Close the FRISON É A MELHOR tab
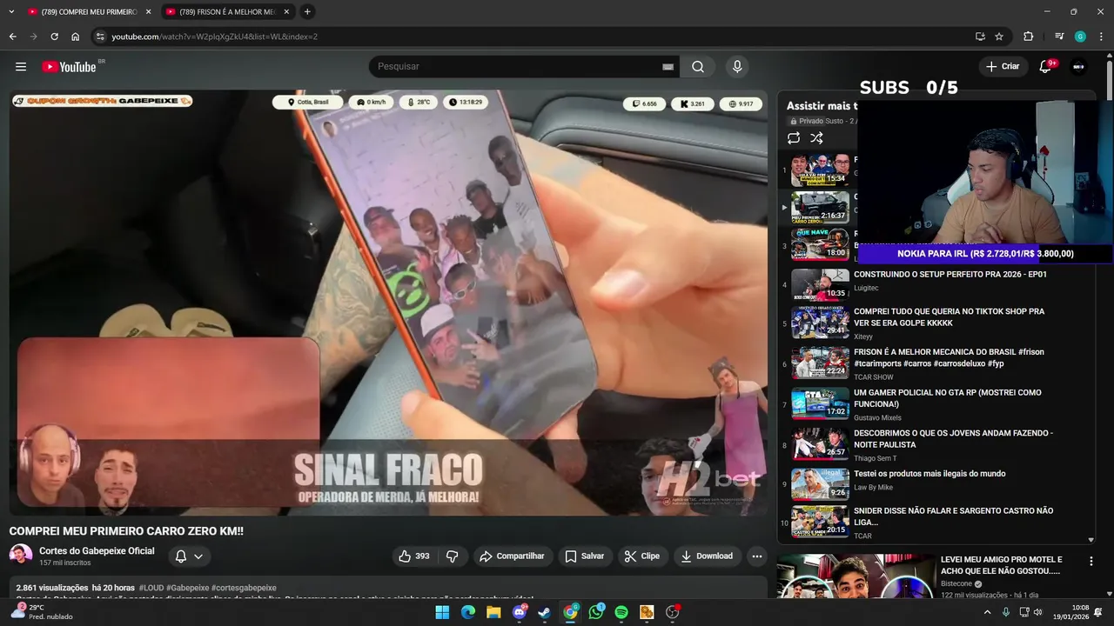Screen dimensions: 1114x626 [x=286, y=12]
